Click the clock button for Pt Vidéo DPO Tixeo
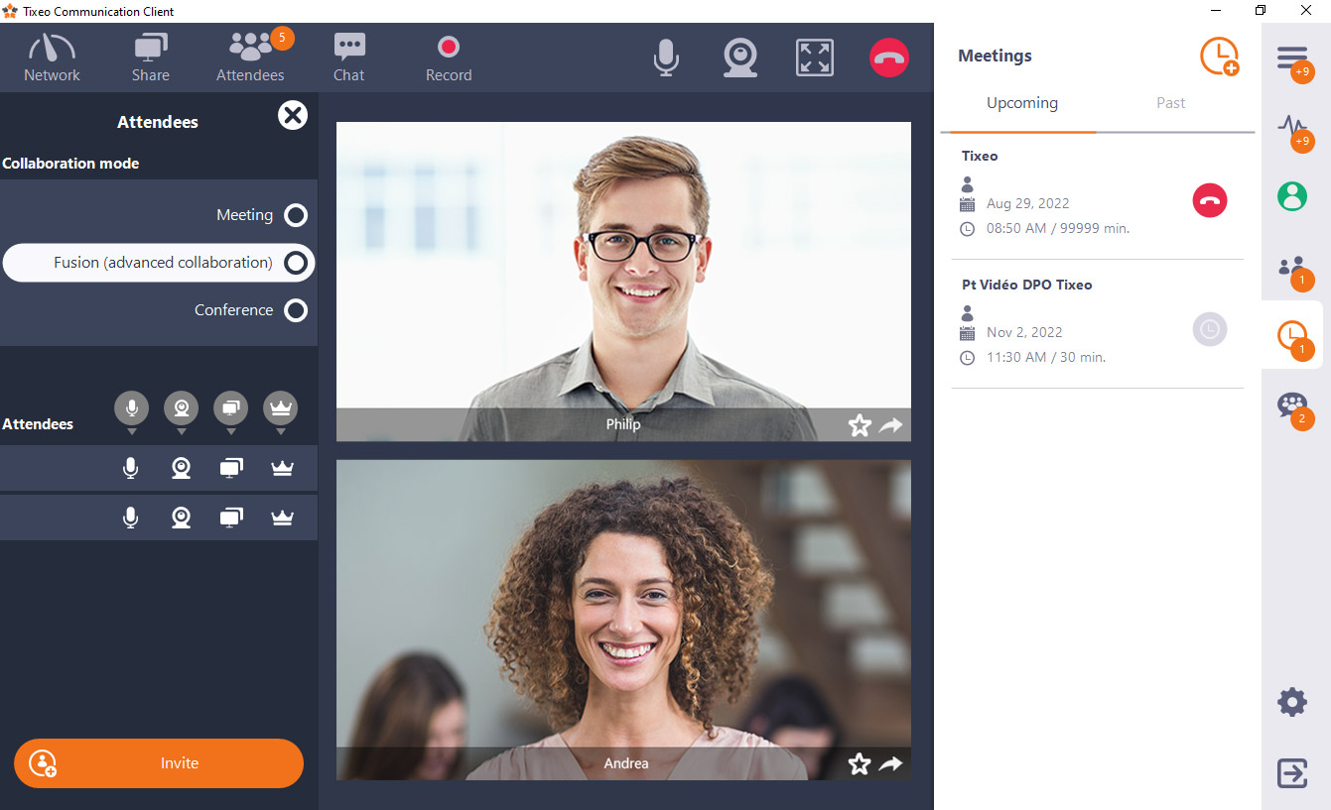Viewport: 1331px width, 810px height. click(1210, 329)
